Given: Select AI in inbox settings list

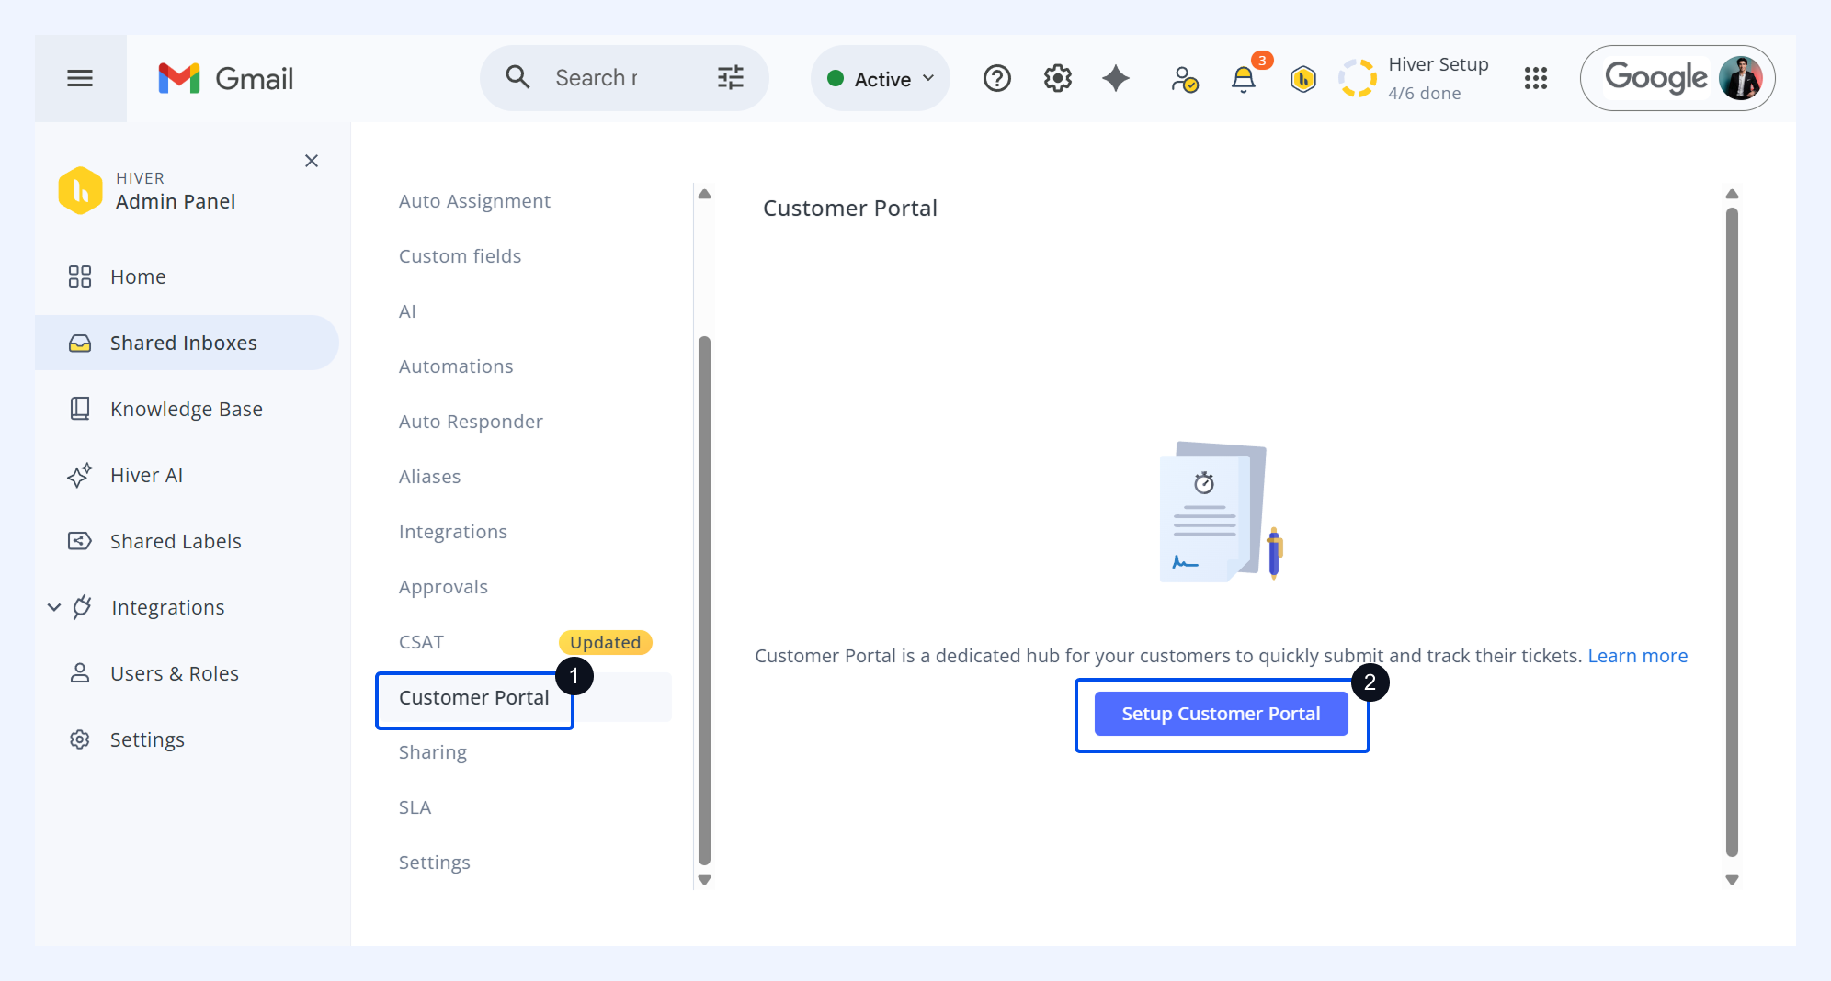Looking at the screenshot, I should pos(407,311).
